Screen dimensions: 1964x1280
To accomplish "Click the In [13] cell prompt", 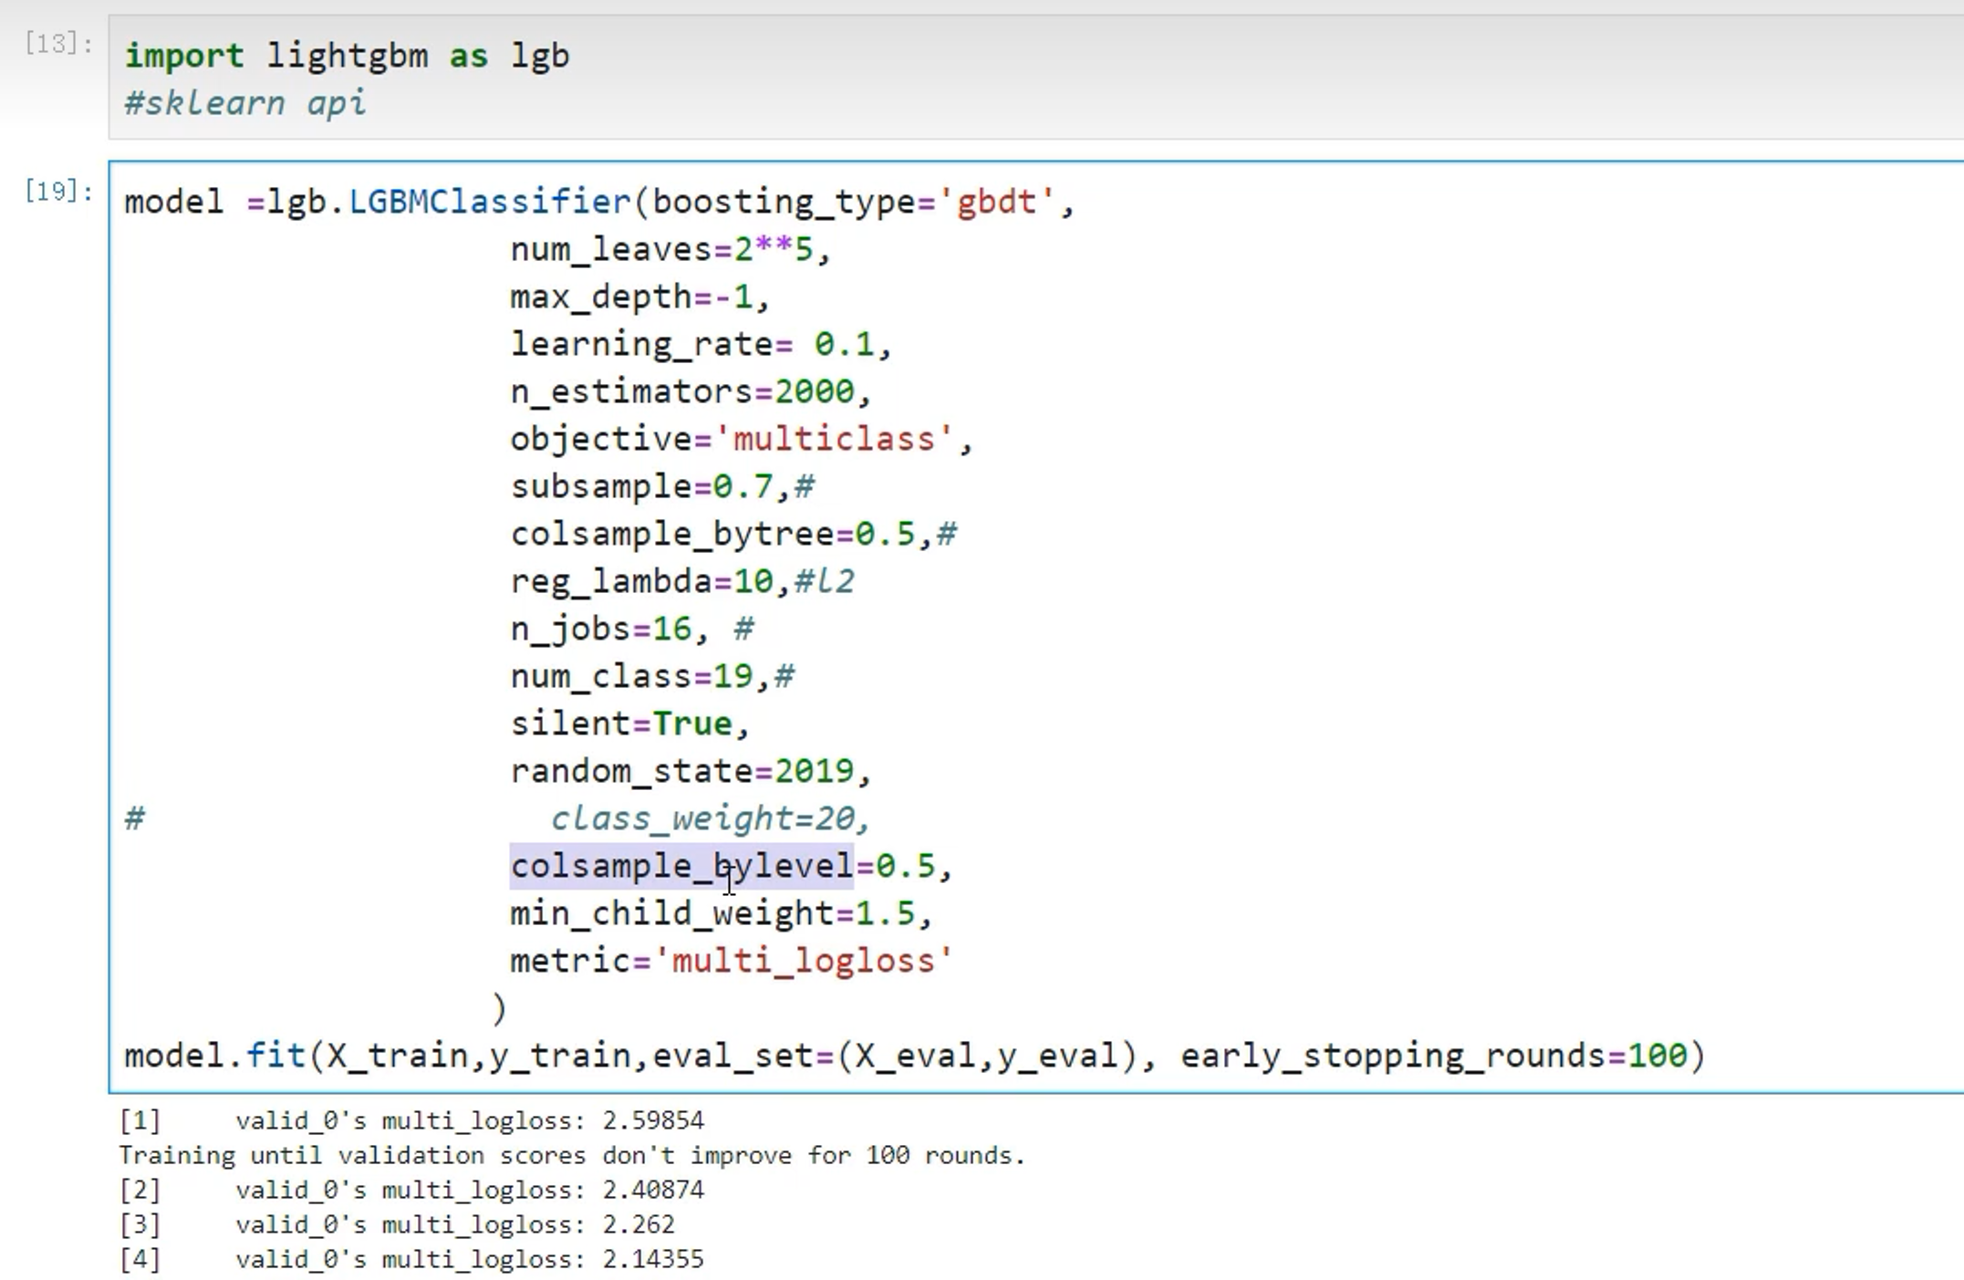I will pos(58,44).
